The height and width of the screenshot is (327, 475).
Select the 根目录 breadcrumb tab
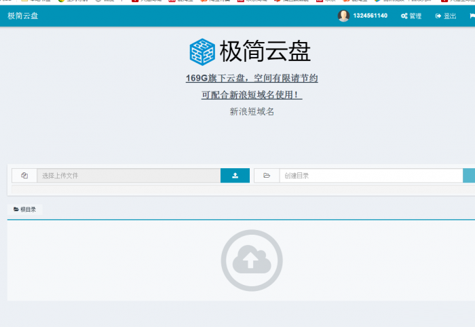25,210
